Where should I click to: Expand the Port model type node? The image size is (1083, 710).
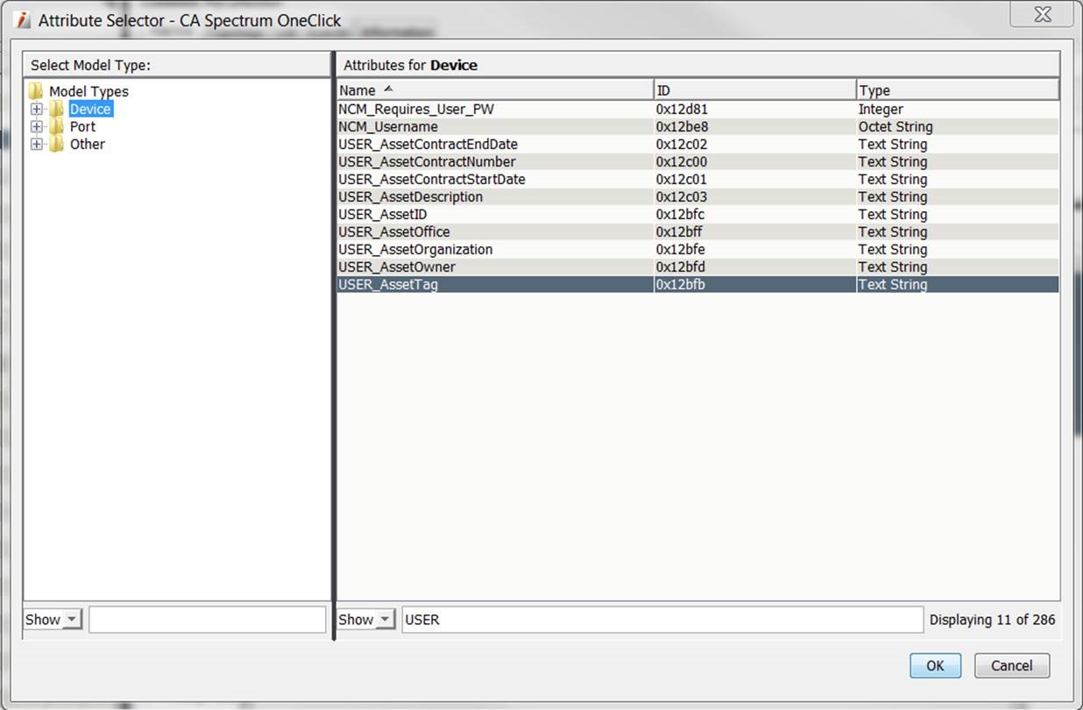coord(36,127)
